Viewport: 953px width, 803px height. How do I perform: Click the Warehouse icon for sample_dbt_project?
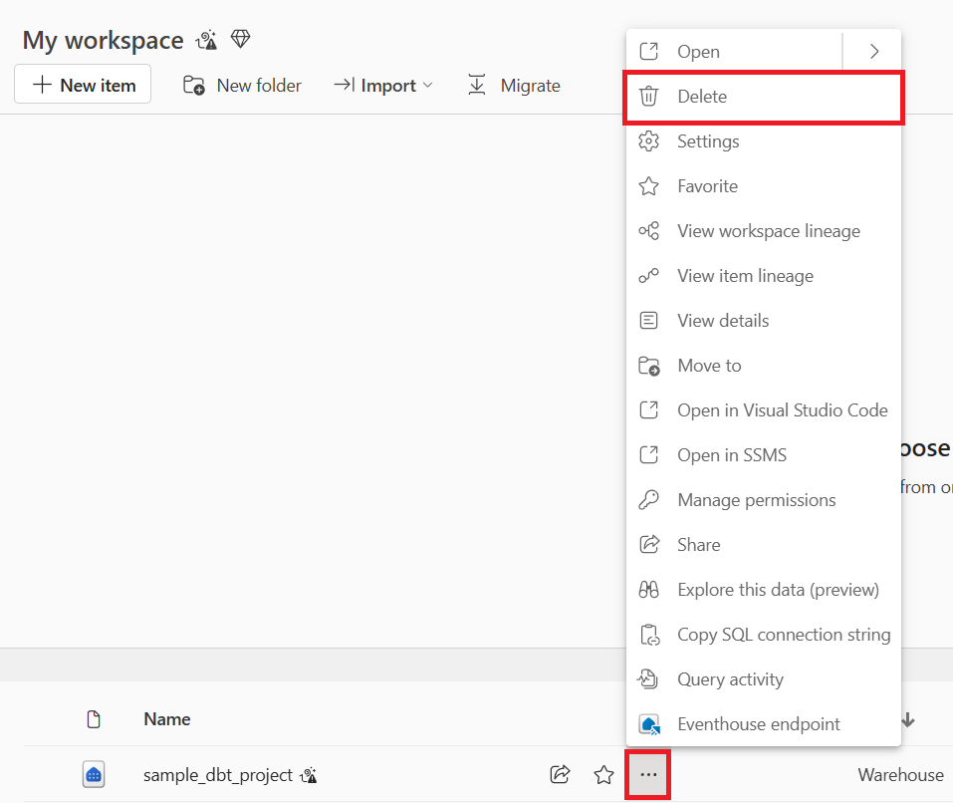[93, 774]
